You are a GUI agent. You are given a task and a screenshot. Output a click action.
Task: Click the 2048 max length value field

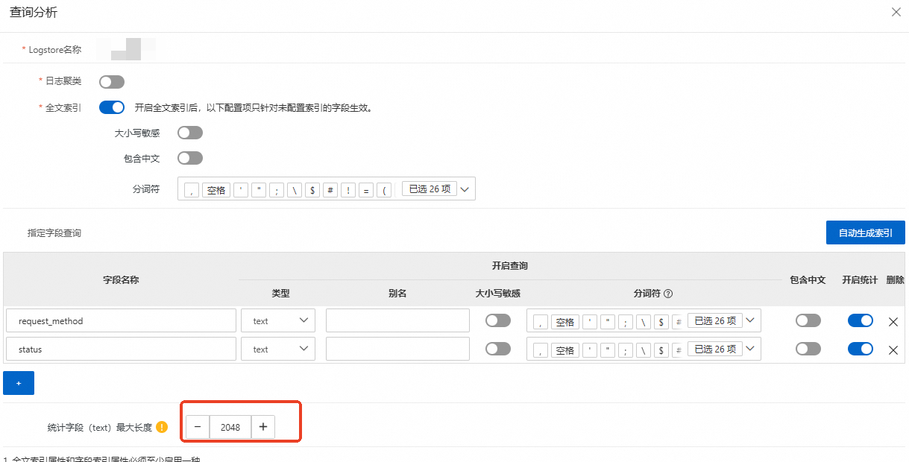tap(230, 427)
